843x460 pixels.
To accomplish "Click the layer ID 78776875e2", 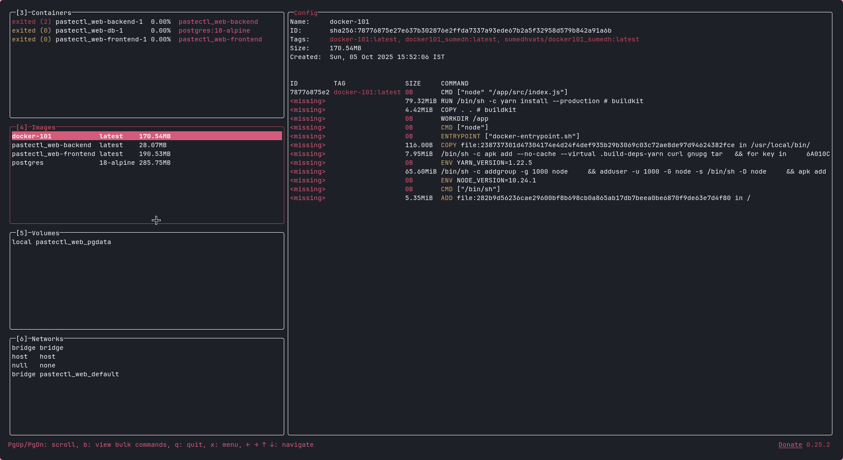I will [x=309, y=92].
